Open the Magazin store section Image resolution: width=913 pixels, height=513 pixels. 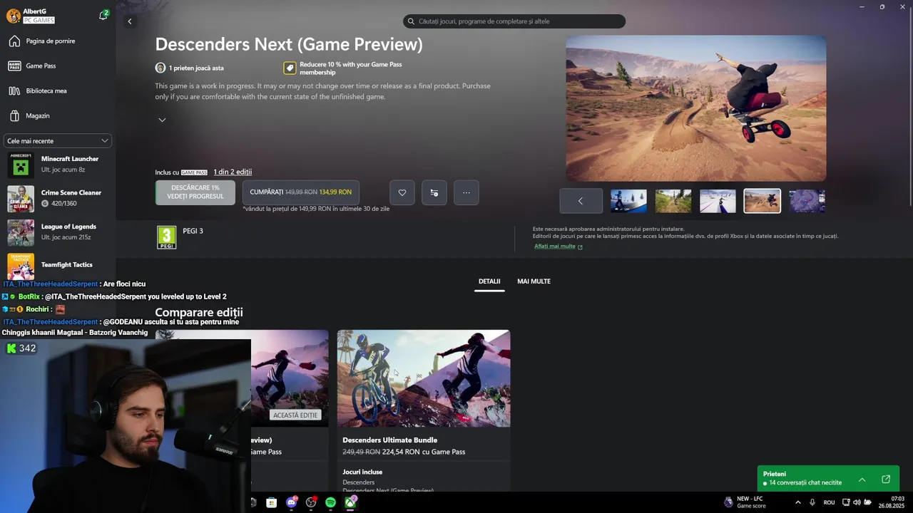point(58,115)
